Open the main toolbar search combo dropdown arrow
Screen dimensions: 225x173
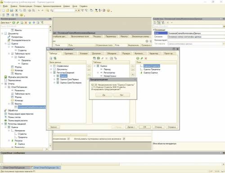point(76,10)
